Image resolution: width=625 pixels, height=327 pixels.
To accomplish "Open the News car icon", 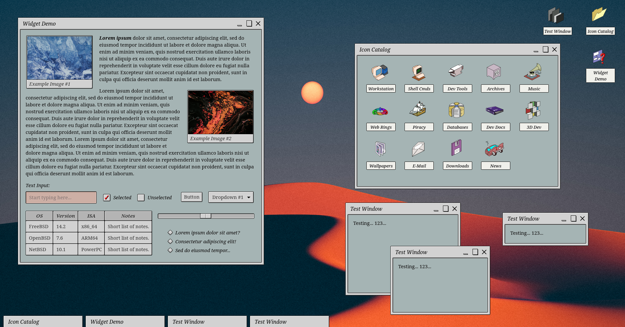I will pyautogui.click(x=495, y=149).
